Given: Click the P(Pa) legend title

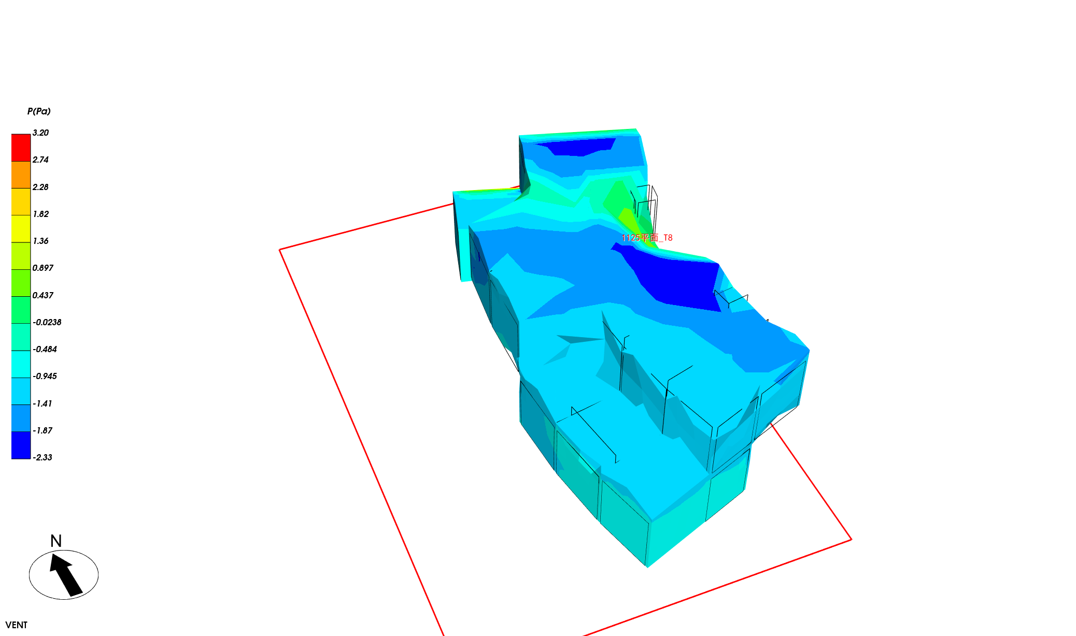Looking at the screenshot, I should point(39,111).
